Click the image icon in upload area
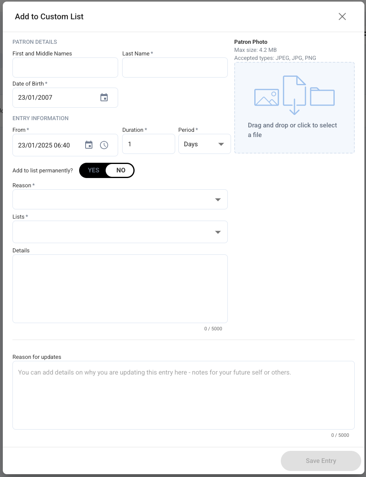Viewport: 366px width, 477px height. coord(266,97)
